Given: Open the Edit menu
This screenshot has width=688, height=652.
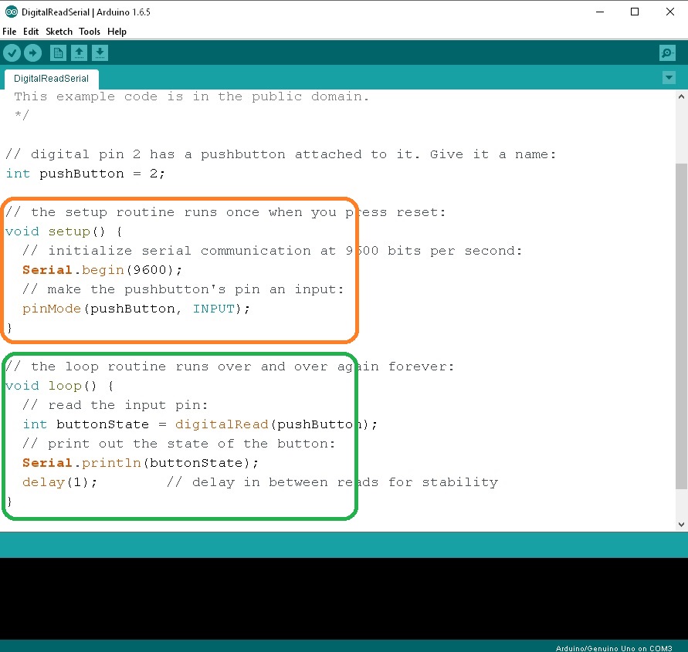Looking at the screenshot, I should click(31, 32).
